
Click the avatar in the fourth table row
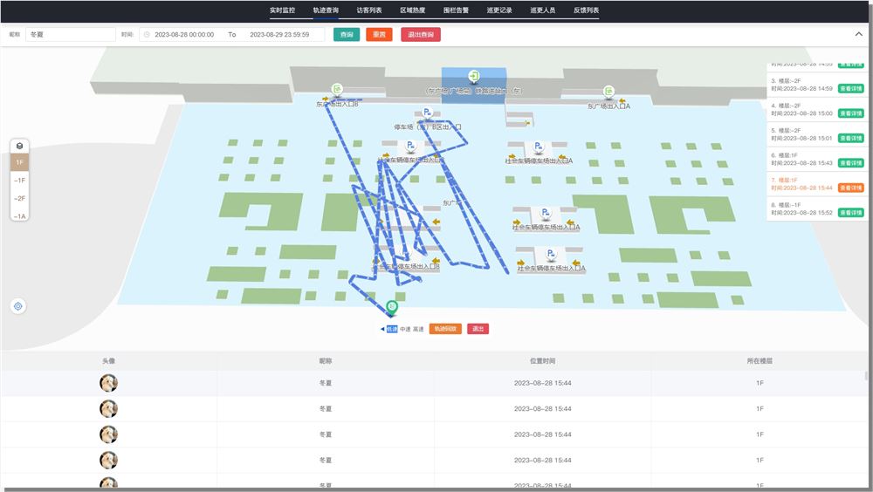(x=108, y=461)
